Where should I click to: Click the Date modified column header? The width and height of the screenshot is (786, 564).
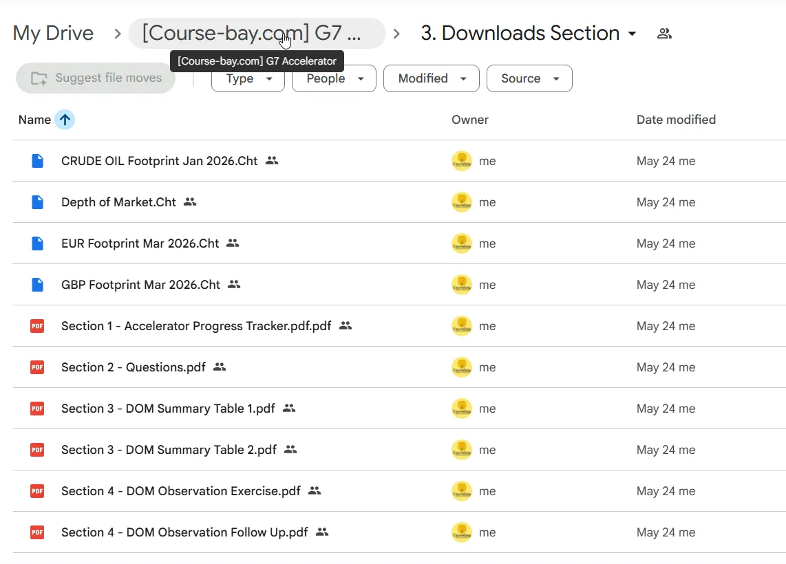pos(676,120)
